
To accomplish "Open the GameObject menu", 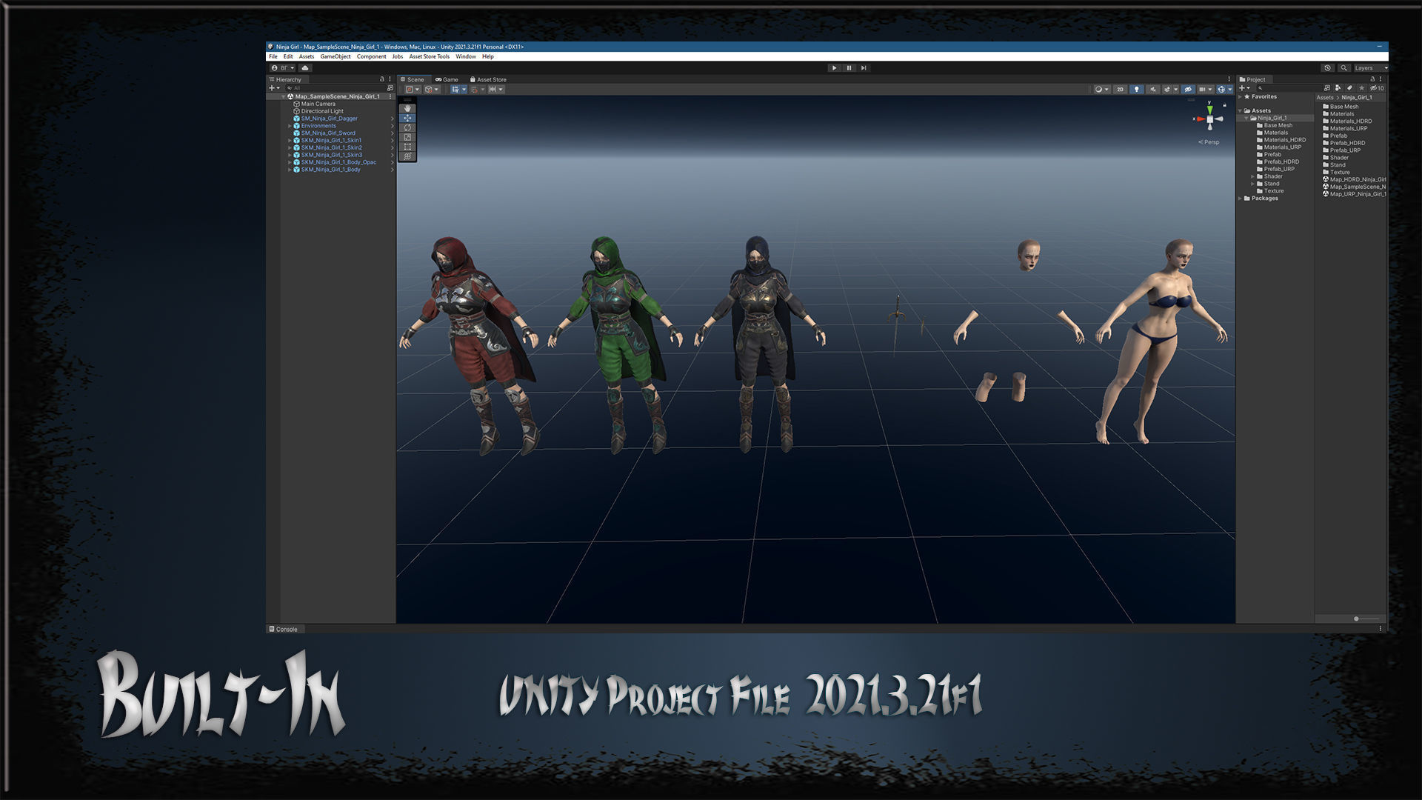I will pos(335,57).
